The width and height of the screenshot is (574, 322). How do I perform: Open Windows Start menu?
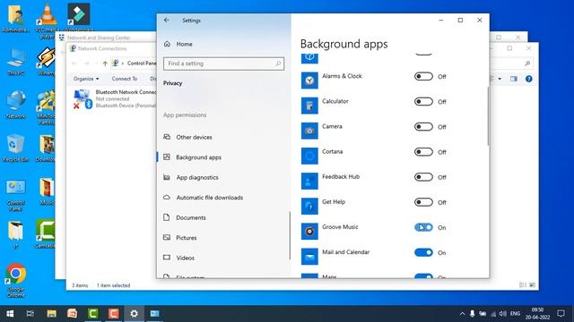pyautogui.click(x=10, y=314)
